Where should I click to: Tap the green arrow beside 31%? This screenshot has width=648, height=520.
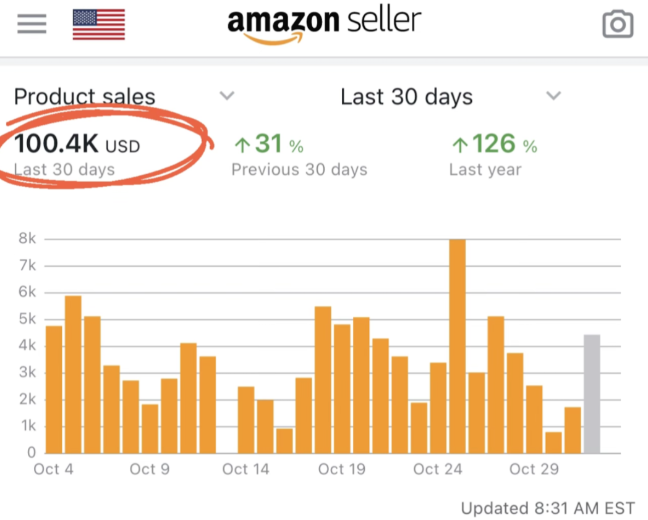point(242,146)
